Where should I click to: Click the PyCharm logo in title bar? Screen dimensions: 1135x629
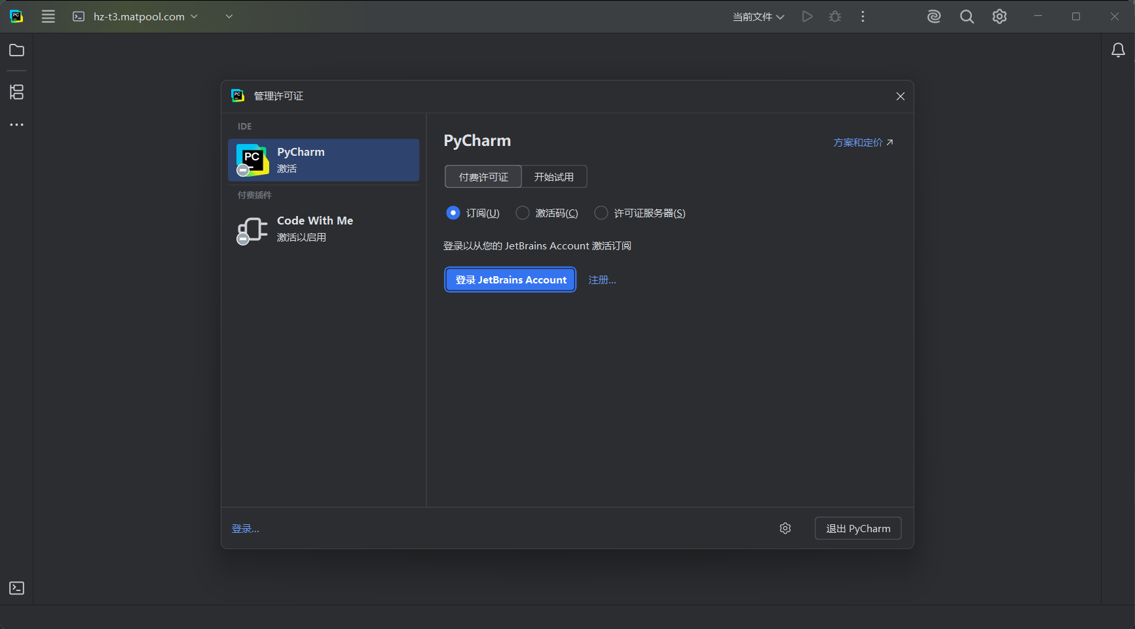click(17, 16)
